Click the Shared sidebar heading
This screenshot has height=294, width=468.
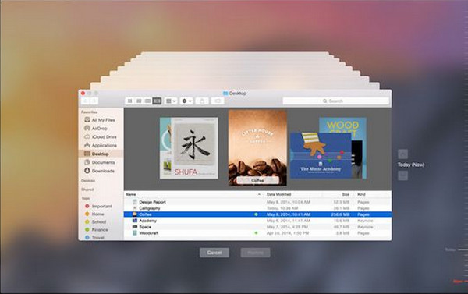point(87,190)
